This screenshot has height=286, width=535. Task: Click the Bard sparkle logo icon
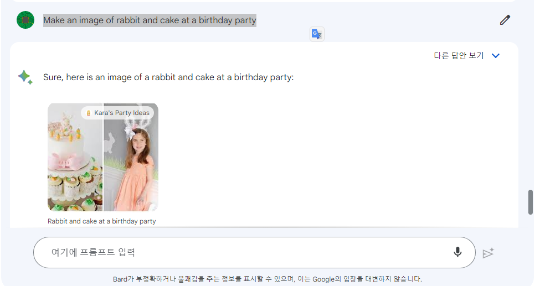click(25, 77)
